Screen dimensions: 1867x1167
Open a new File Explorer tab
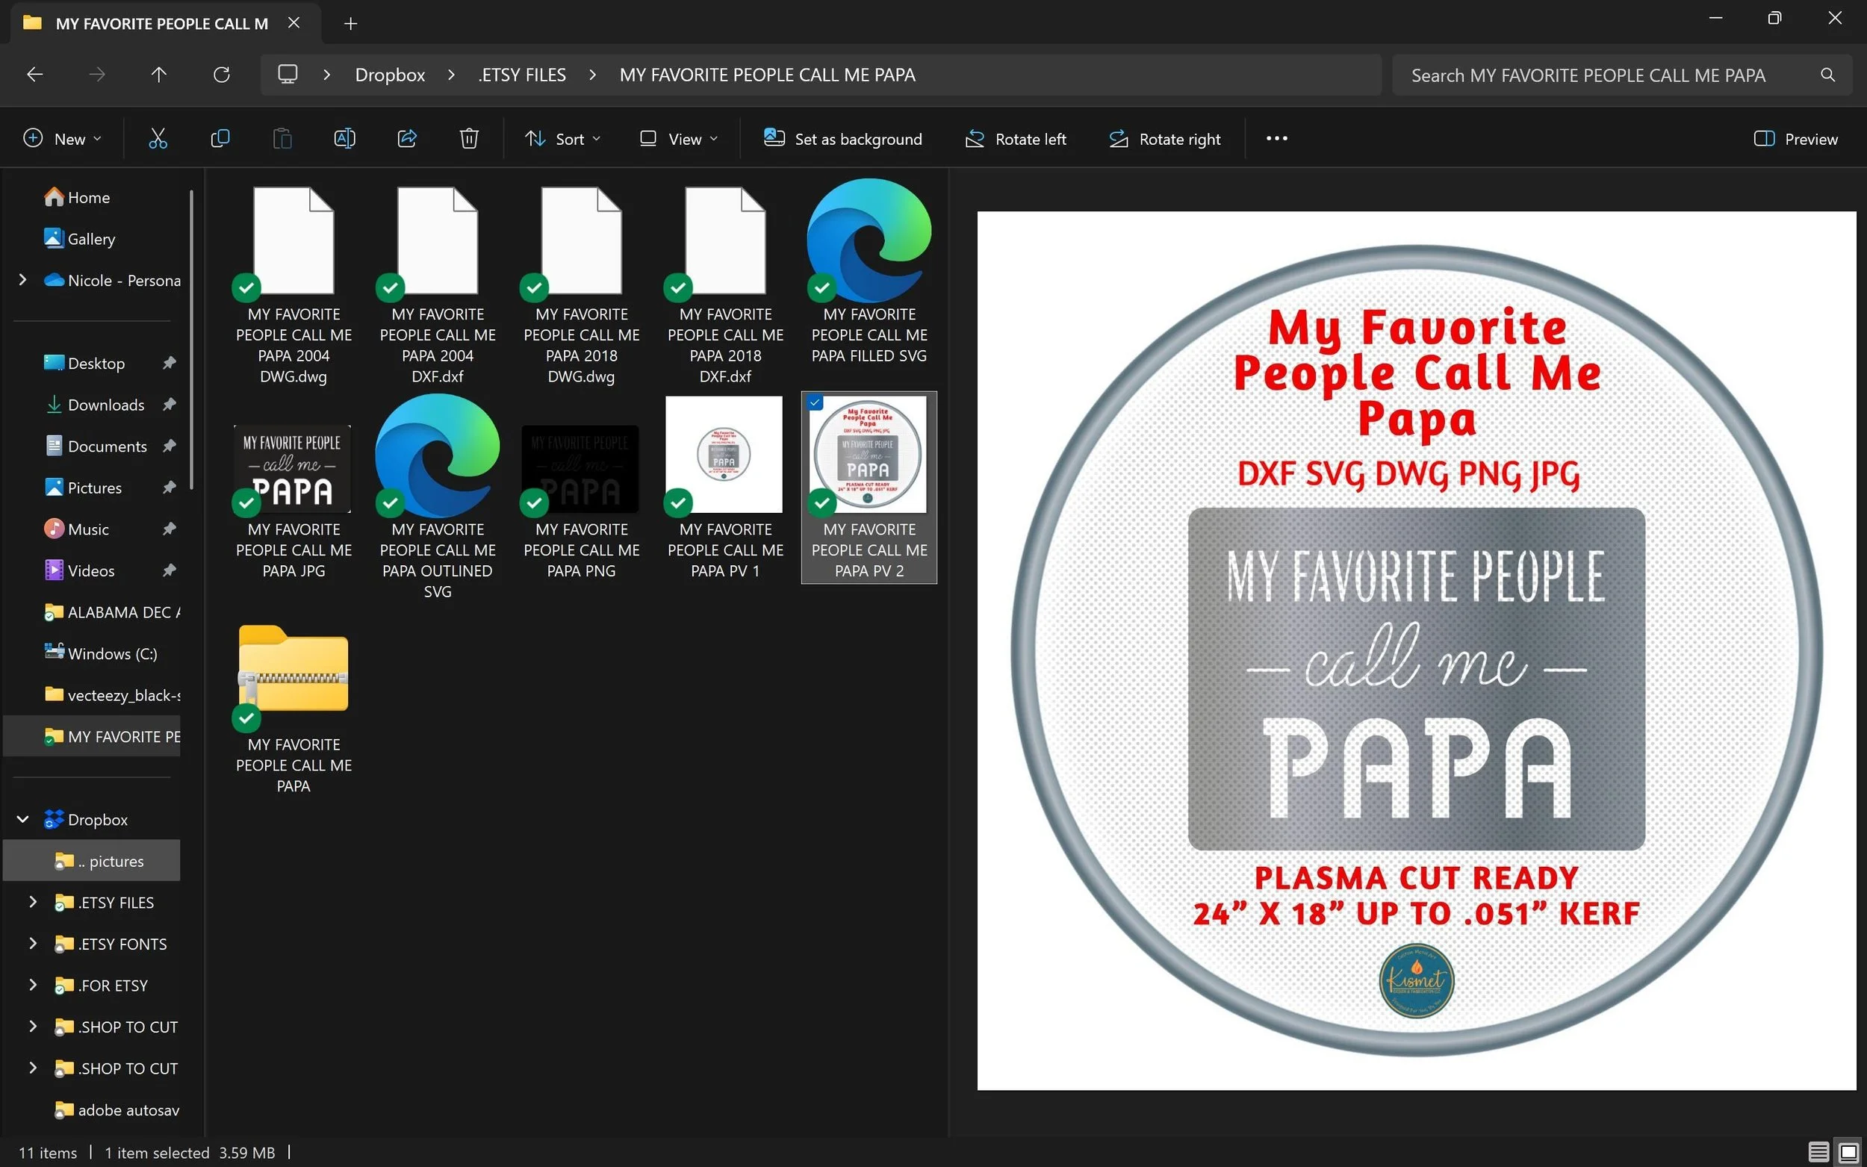pos(350,24)
